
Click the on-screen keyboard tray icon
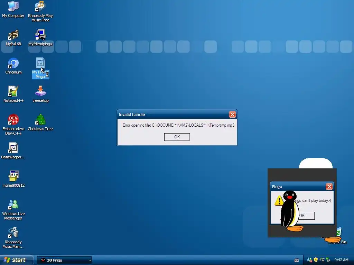click(297, 260)
